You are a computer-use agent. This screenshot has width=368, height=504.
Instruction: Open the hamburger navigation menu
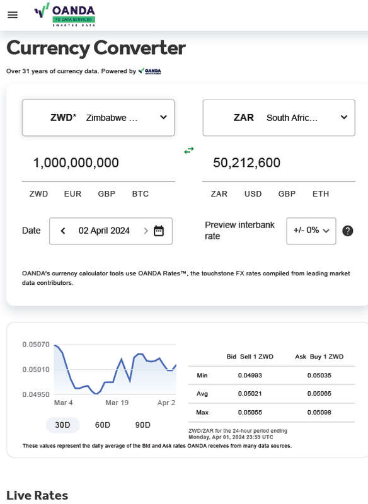pyautogui.click(x=13, y=14)
